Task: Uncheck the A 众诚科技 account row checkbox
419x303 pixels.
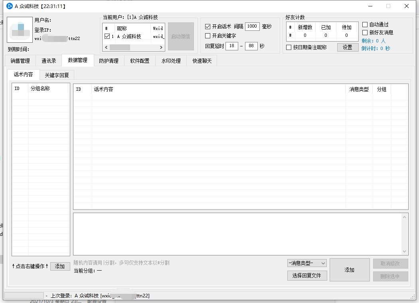Action: tap(107, 36)
